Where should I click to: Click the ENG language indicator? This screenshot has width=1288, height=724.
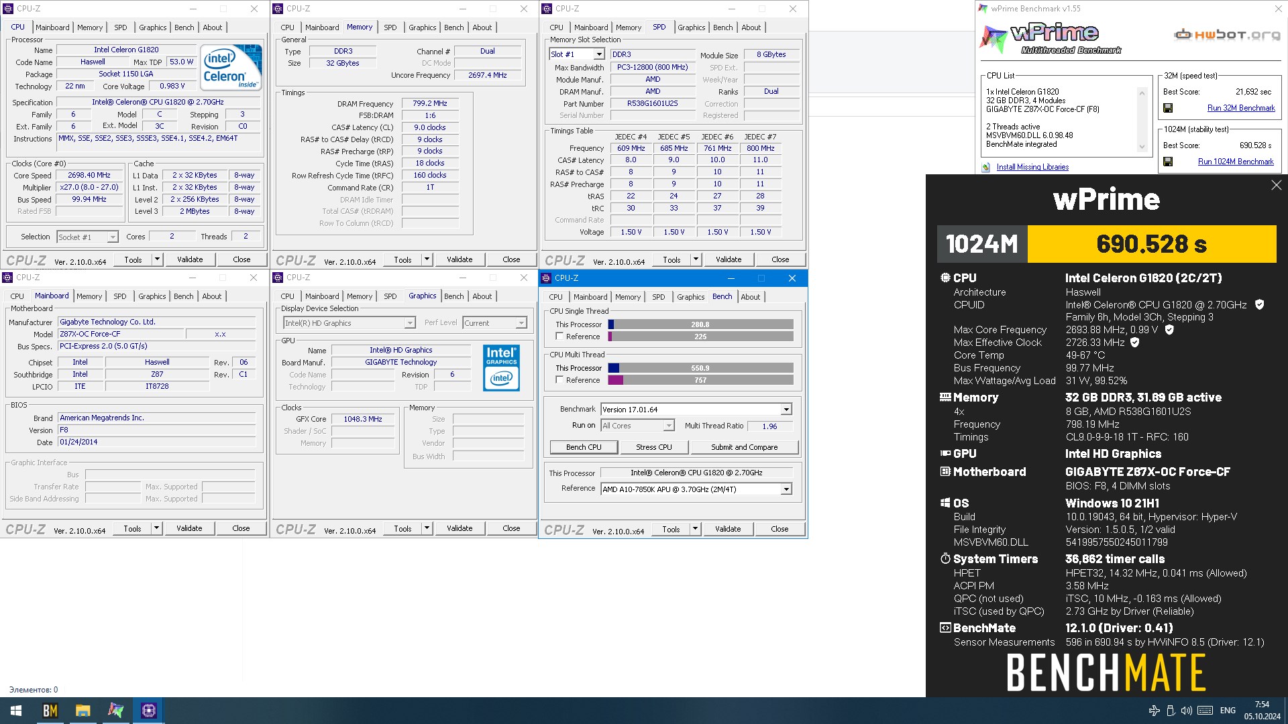tap(1228, 711)
